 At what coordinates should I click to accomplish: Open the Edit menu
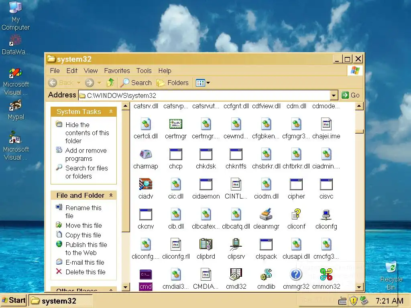(72, 71)
